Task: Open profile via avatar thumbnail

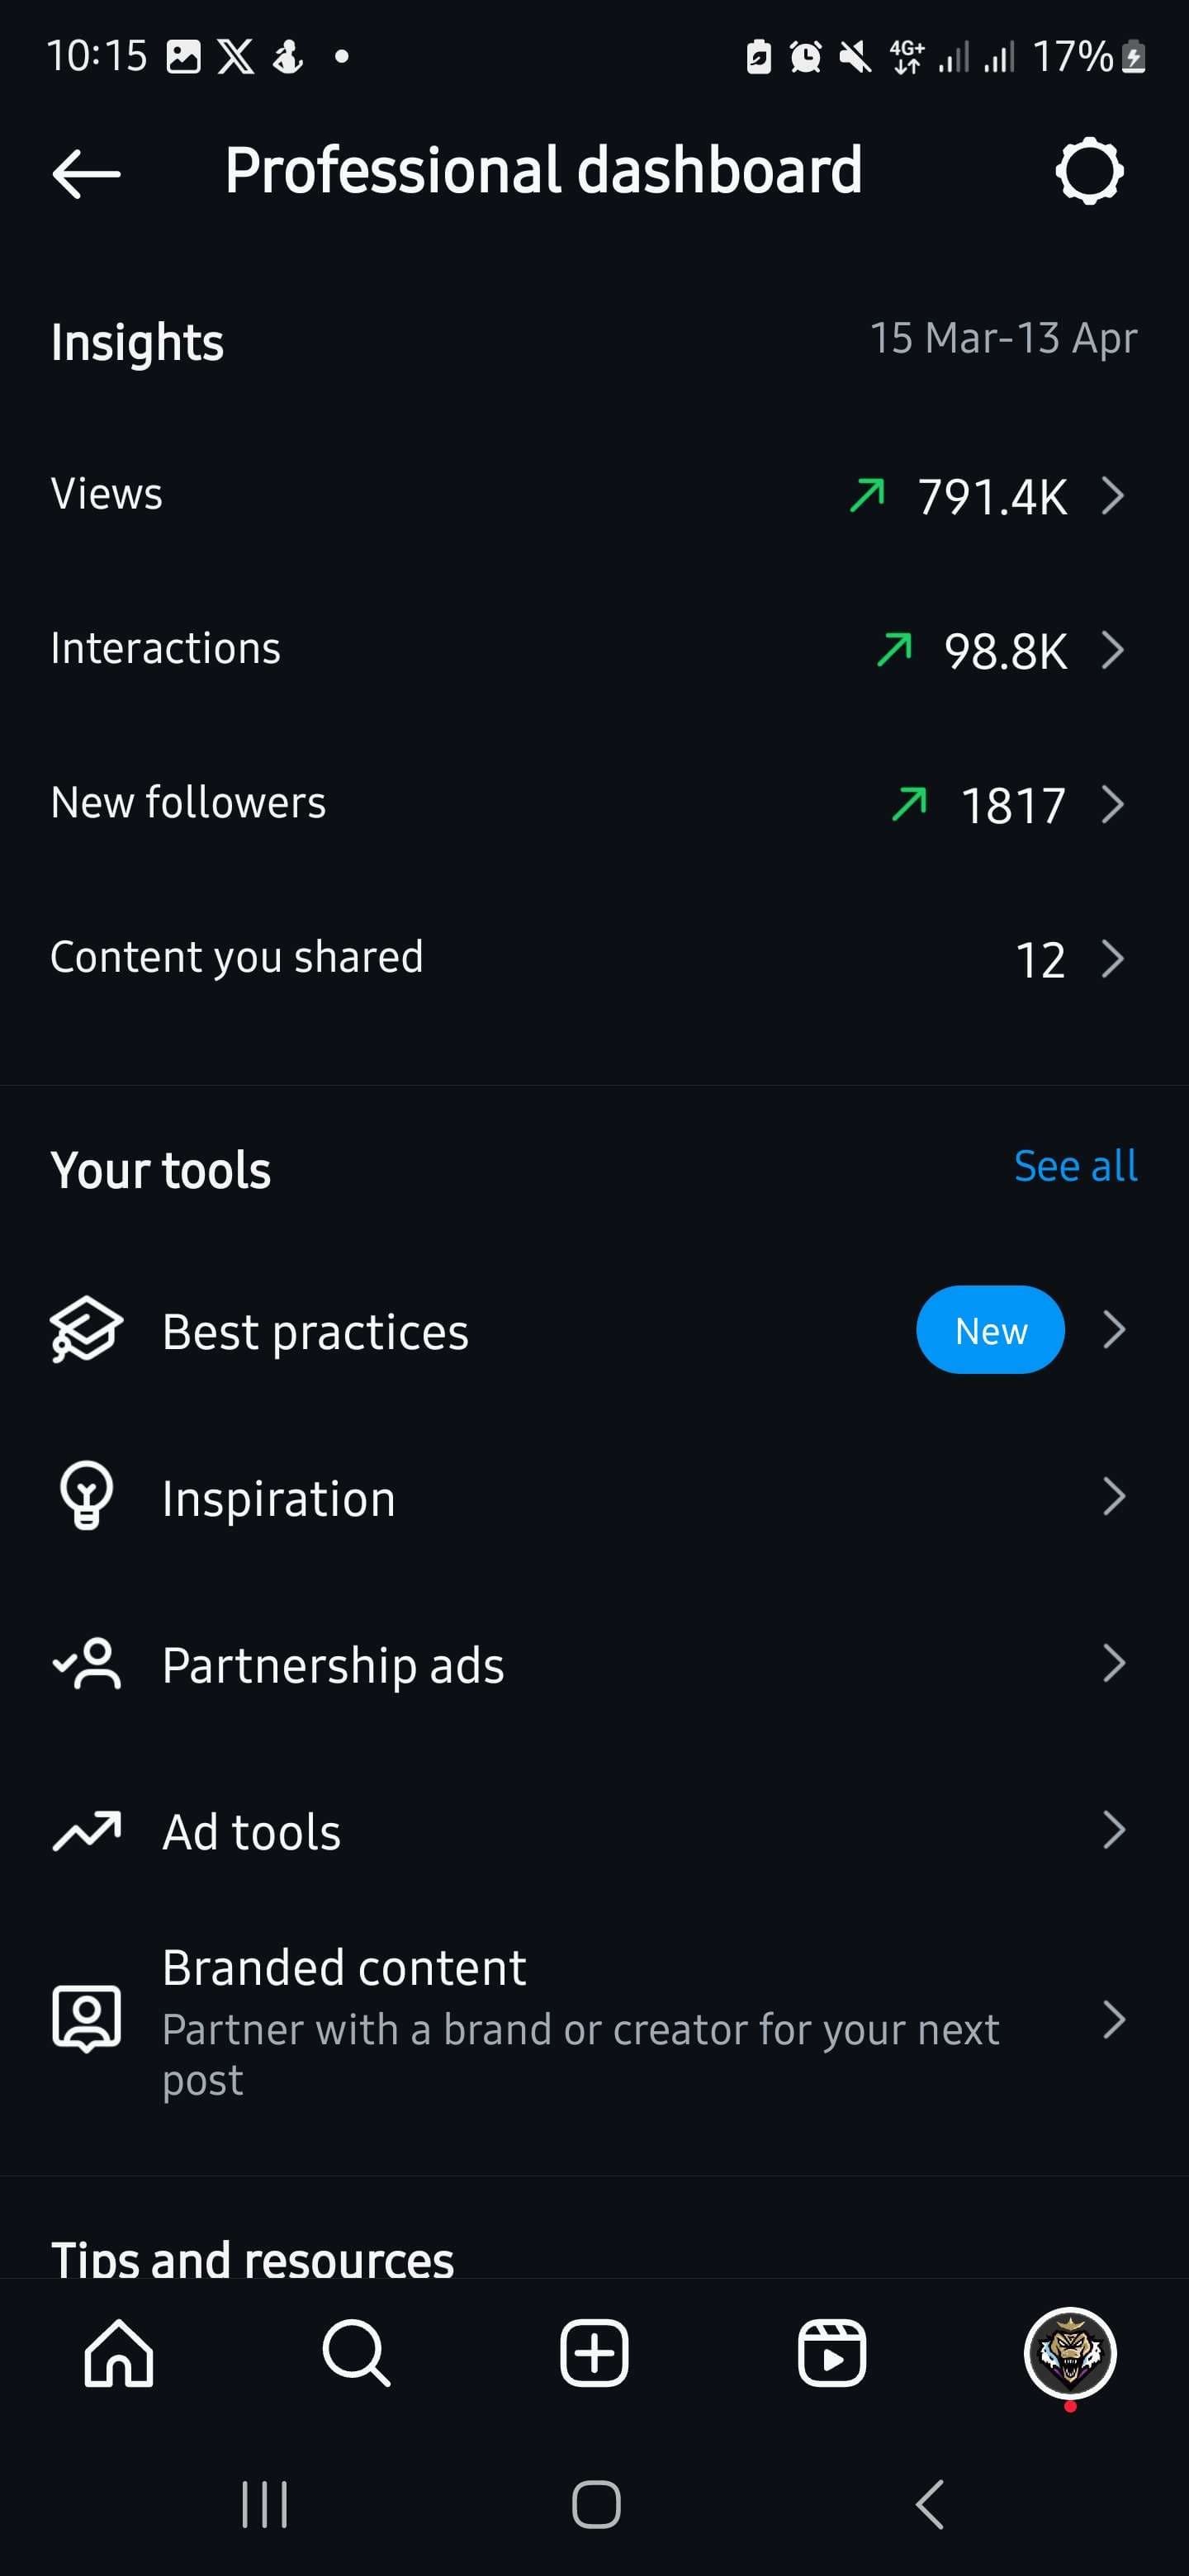Action: [1069, 2353]
